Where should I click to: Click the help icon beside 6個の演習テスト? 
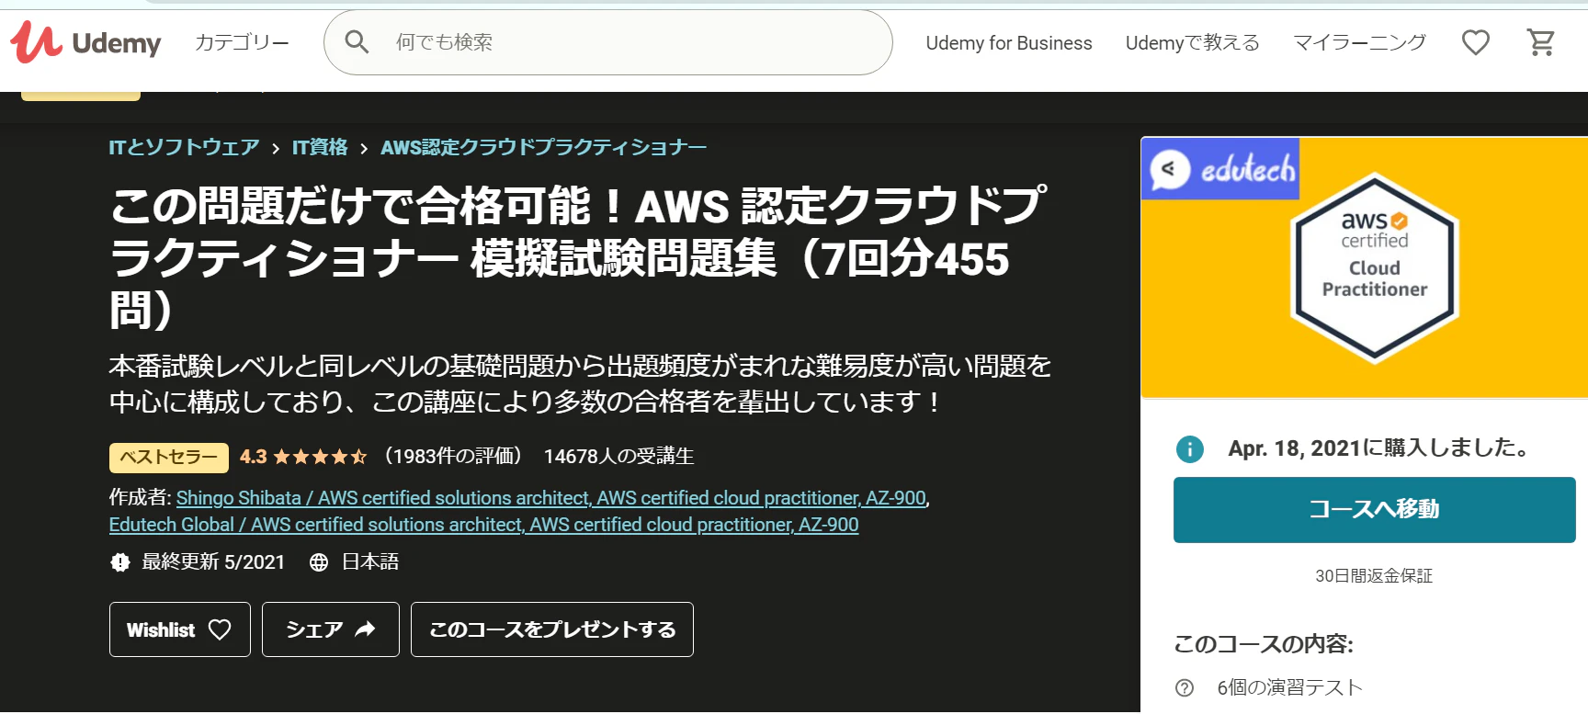[1185, 687]
